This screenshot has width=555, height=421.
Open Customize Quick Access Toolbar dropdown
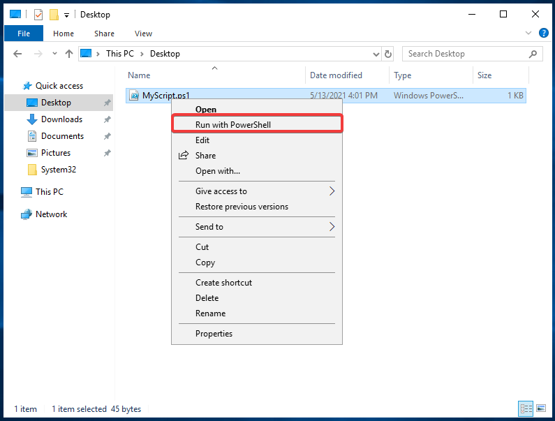[x=66, y=15]
